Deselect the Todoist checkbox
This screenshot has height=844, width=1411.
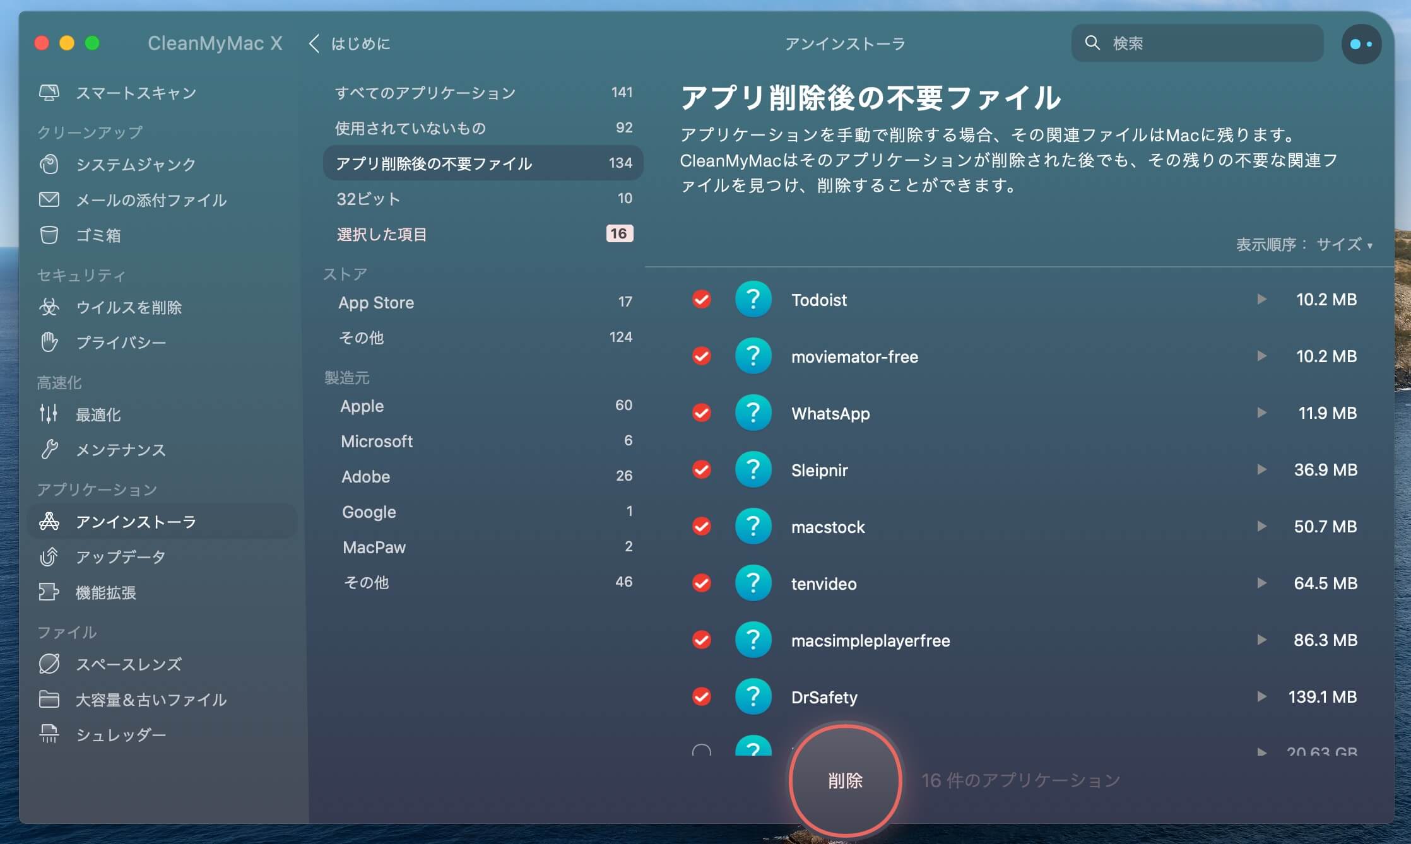point(701,300)
